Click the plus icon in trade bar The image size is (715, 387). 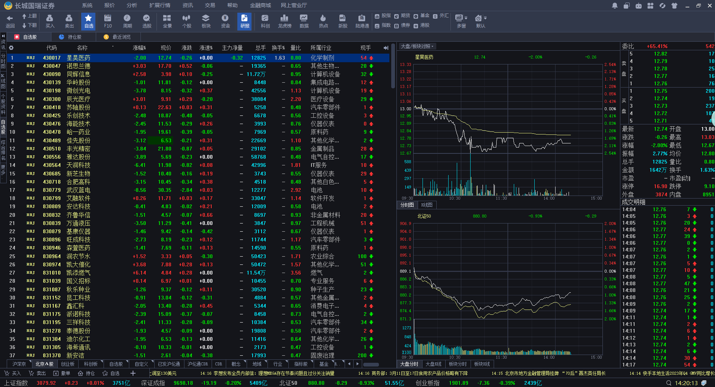point(133,373)
